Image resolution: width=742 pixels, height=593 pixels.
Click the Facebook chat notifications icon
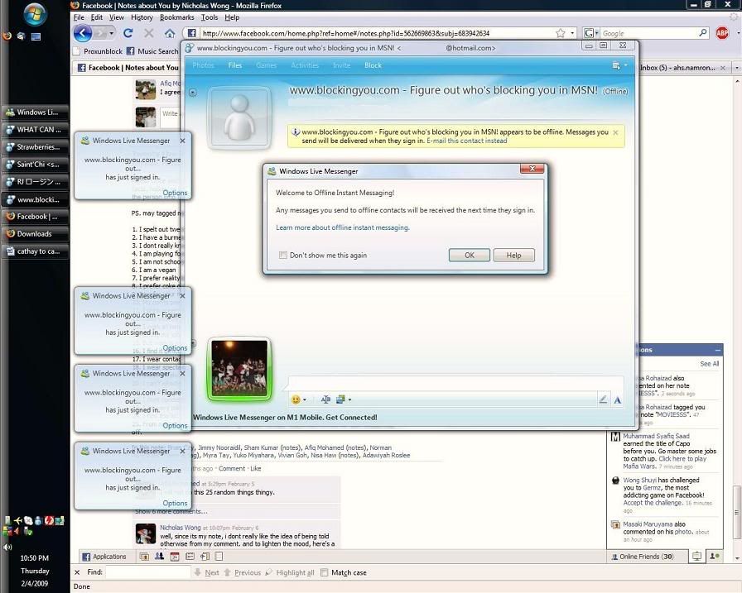pos(696,556)
